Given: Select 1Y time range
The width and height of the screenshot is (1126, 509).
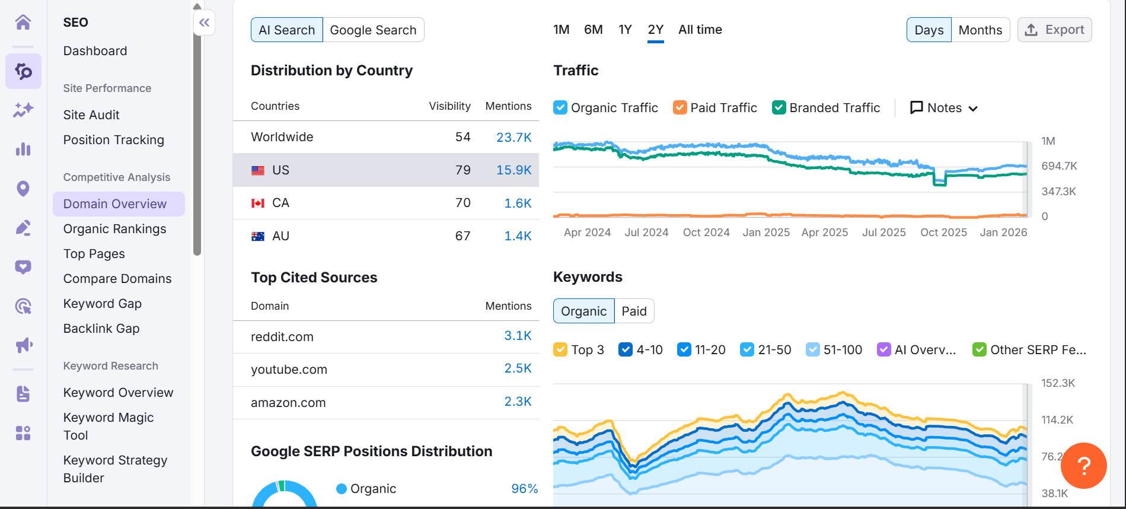Looking at the screenshot, I should [625, 30].
